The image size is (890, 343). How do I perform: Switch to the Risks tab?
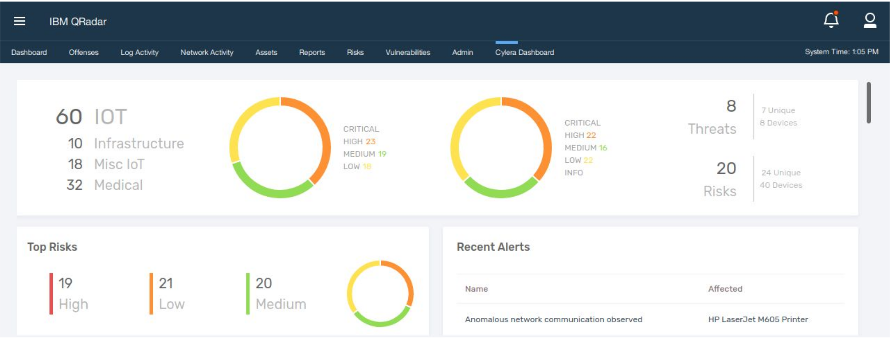point(355,52)
